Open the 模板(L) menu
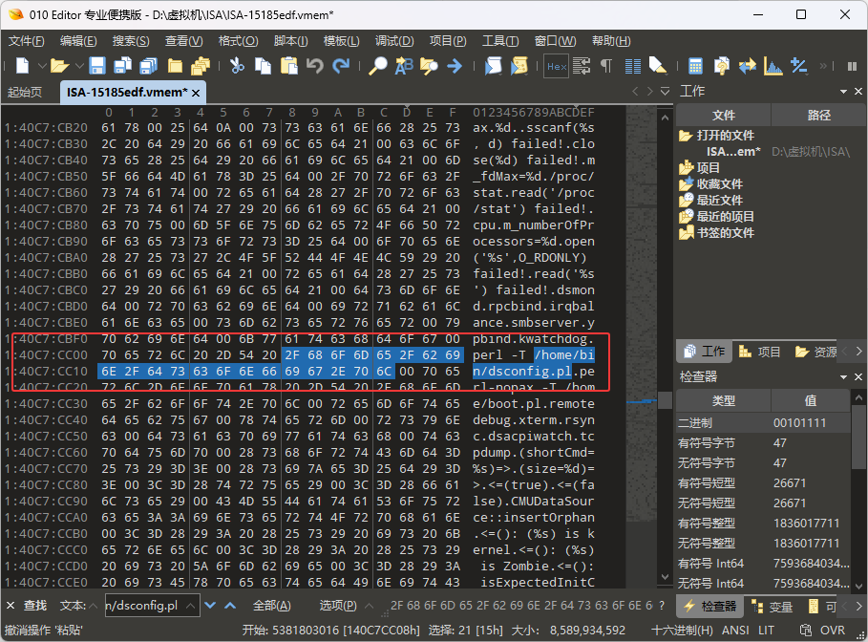868x642 pixels. point(341,41)
